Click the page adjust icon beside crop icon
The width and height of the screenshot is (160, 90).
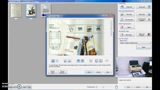(97, 61)
